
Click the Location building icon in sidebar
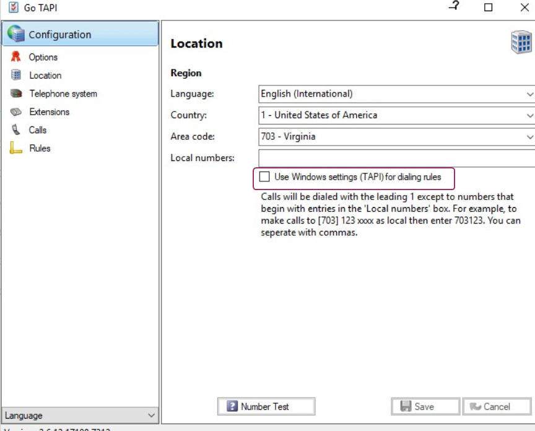pos(16,75)
